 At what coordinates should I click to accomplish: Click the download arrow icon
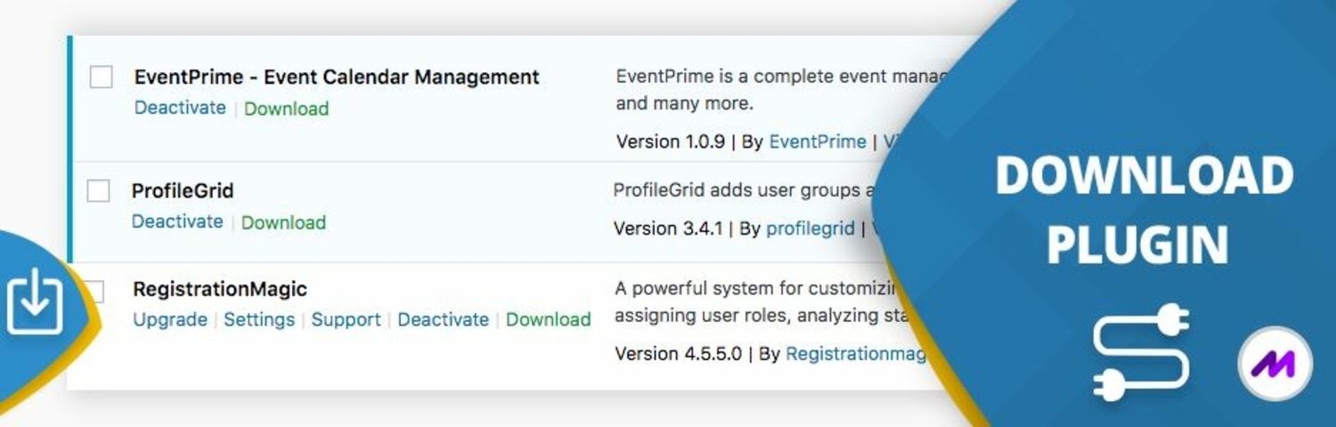click(35, 304)
